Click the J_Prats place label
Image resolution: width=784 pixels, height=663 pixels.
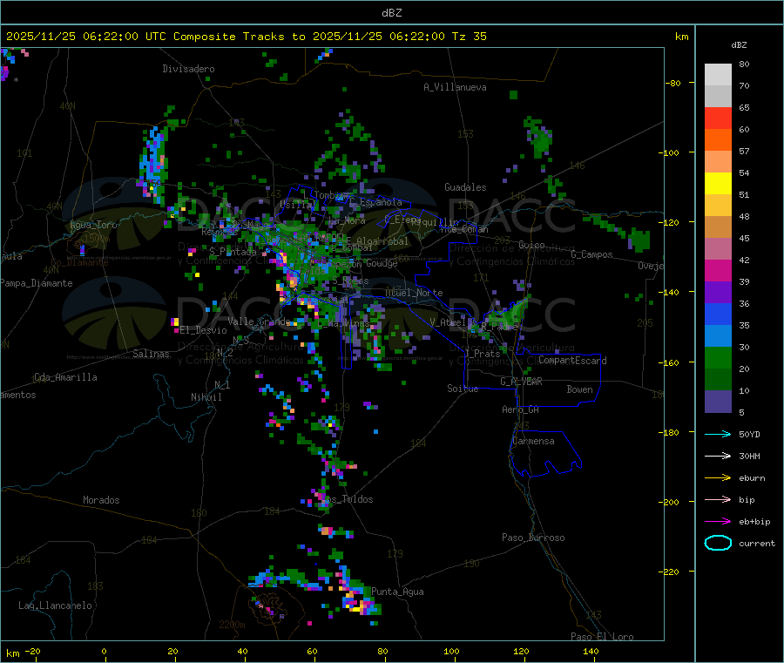tap(483, 354)
